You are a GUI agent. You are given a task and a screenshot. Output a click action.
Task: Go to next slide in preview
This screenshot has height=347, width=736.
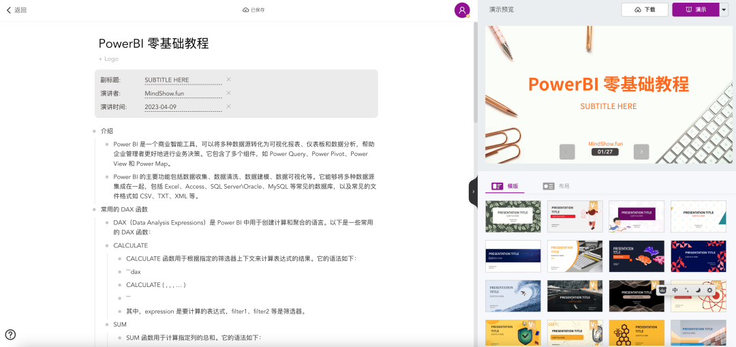coord(641,151)
